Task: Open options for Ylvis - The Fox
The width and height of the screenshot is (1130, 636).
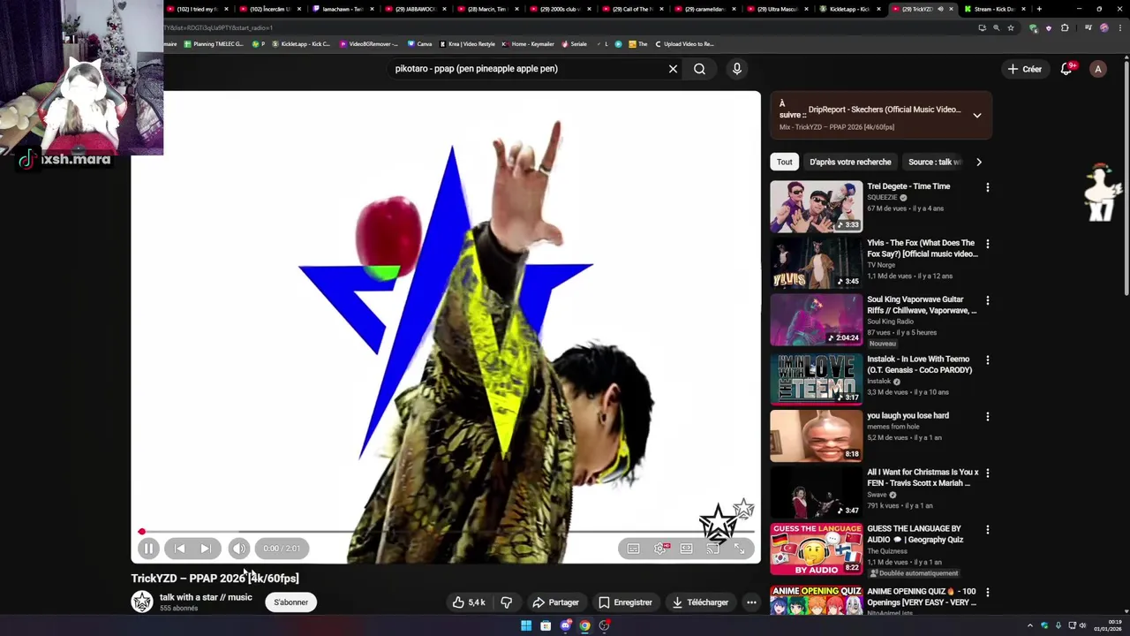Action: (x=988, y=244)
